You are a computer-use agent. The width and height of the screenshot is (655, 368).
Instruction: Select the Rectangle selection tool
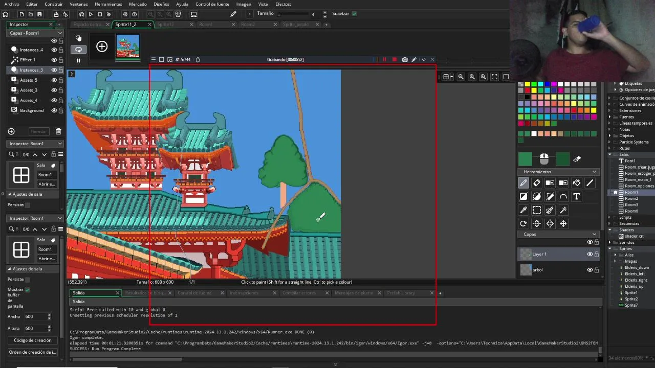tap(537, 210)
